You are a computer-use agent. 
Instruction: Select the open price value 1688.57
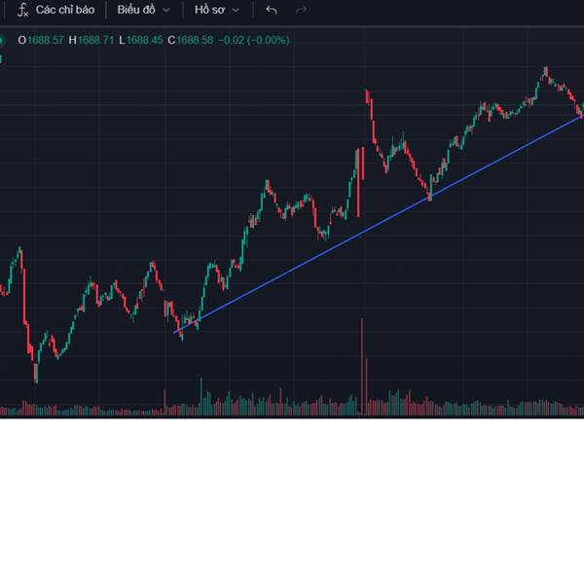[46, 40]
